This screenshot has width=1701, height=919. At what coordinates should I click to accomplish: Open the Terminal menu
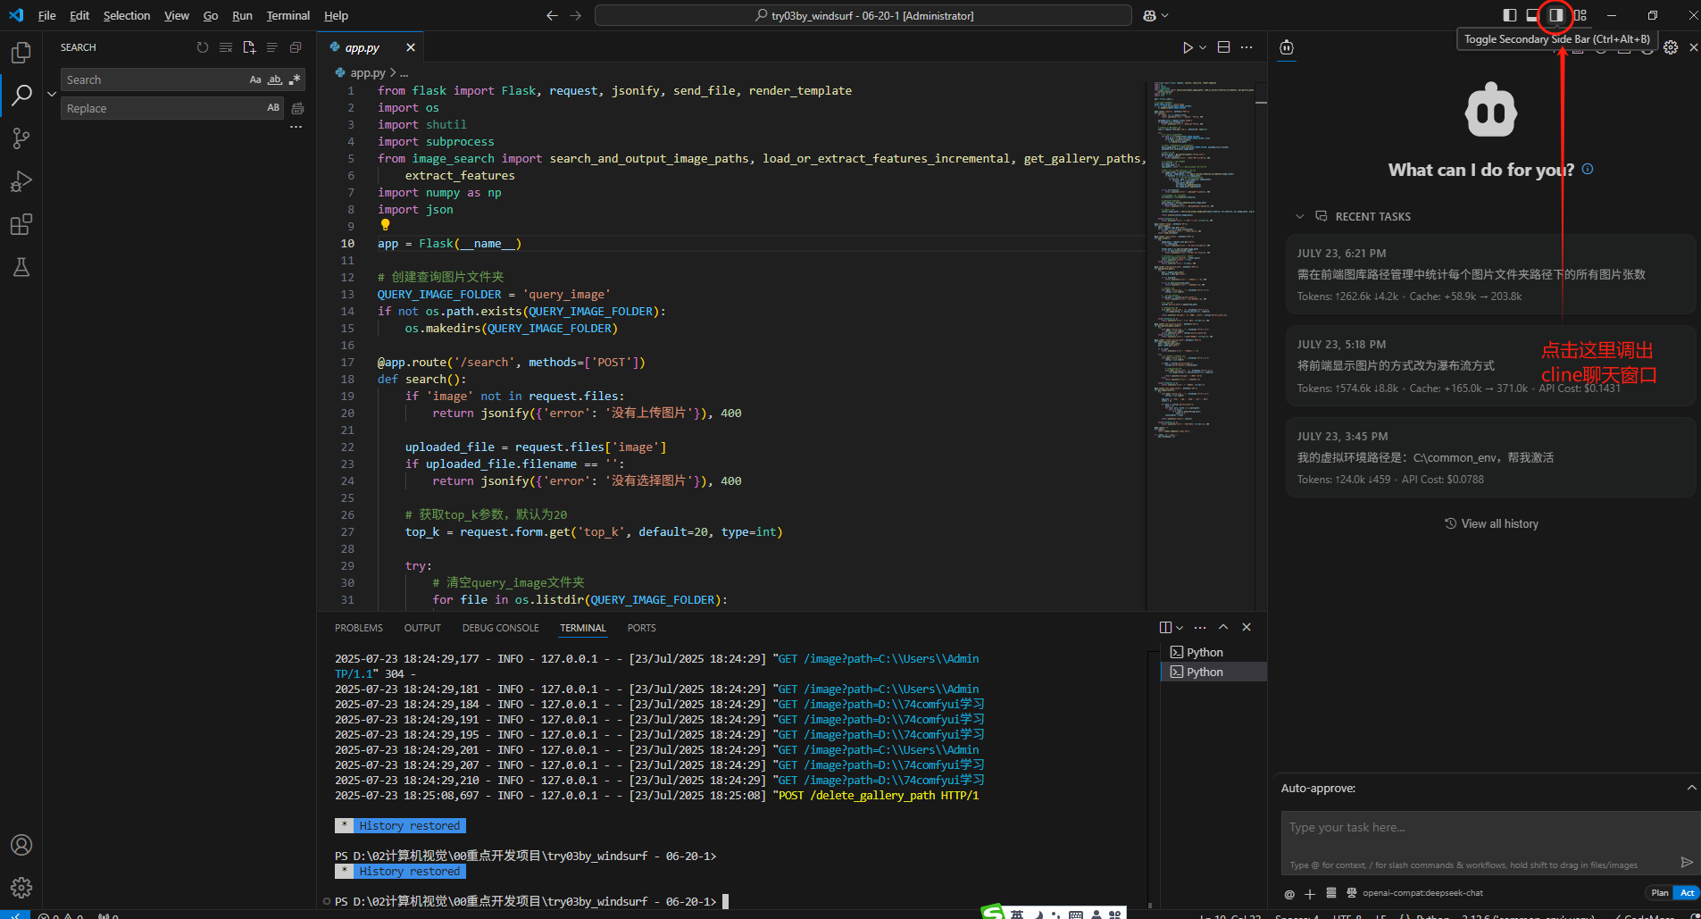pos(288,15)
